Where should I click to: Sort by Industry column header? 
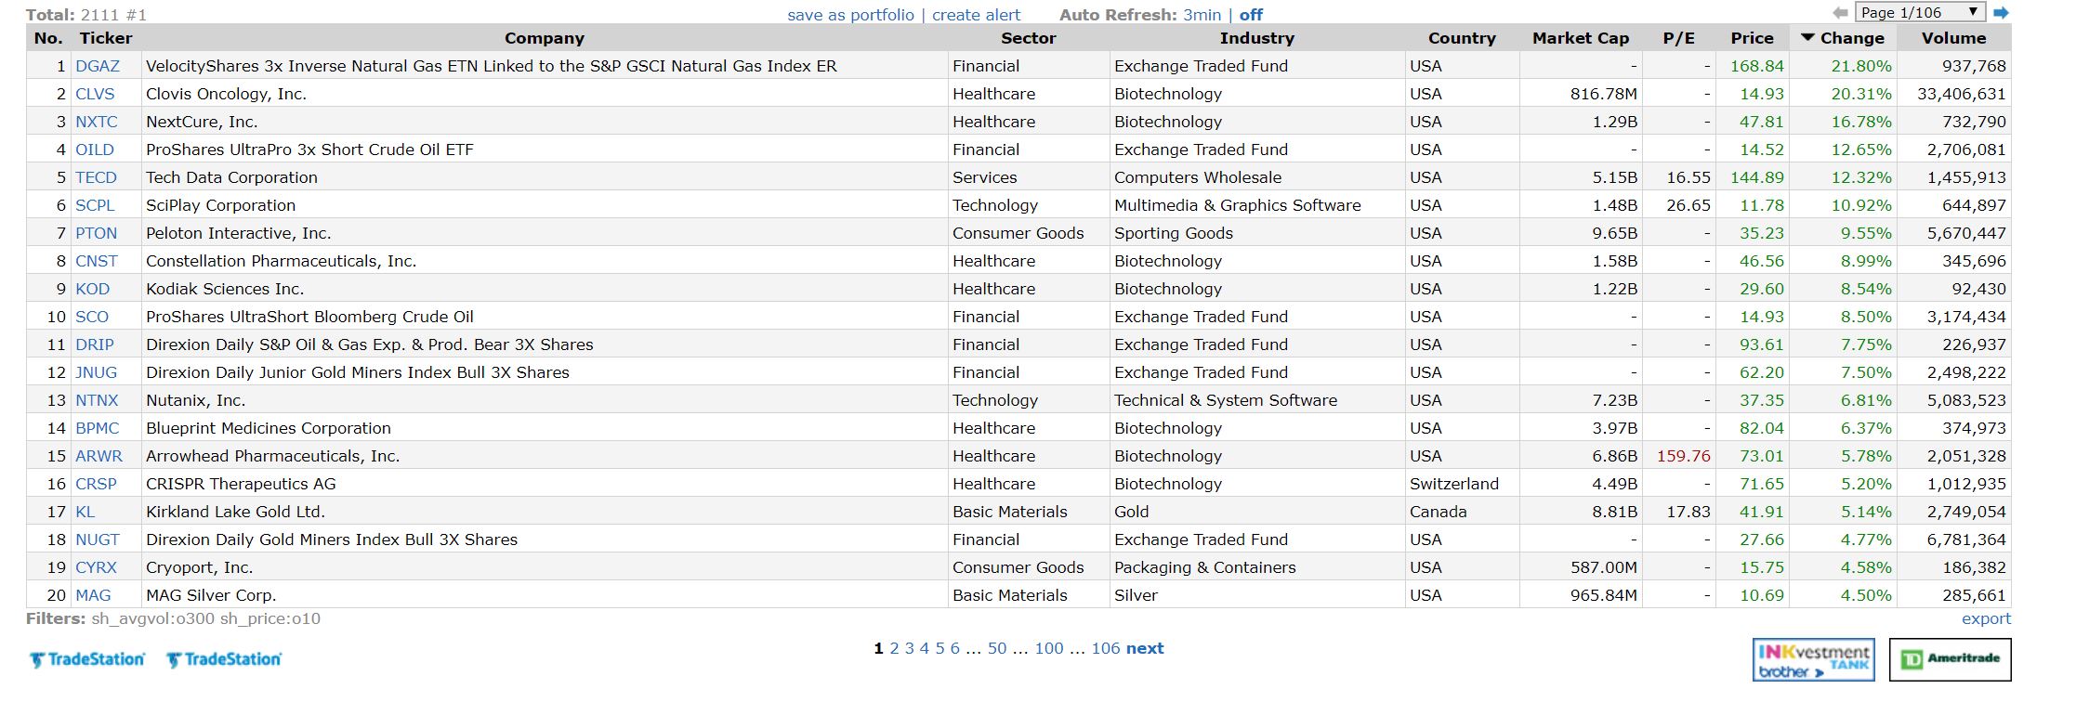1256,38
